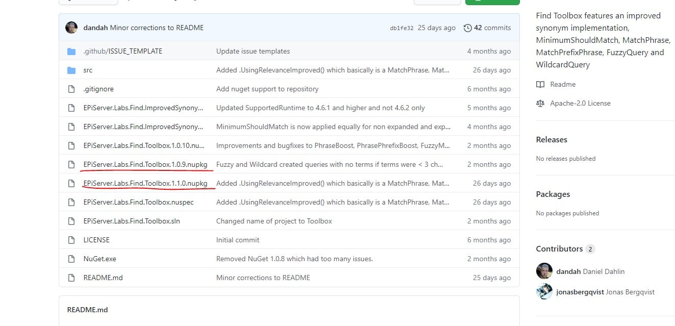
Task: Open commit hash db1fe32
Action: 402,28
